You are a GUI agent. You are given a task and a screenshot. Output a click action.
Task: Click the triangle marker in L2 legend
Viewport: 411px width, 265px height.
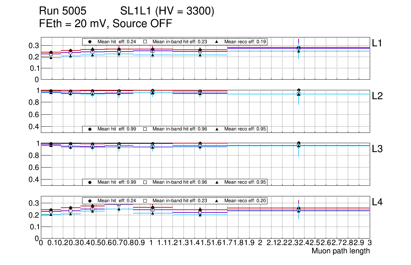[217, 129]
